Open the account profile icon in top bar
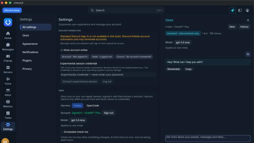The width and height of the screenshot is (254, 143). click(x=247, y=10)
